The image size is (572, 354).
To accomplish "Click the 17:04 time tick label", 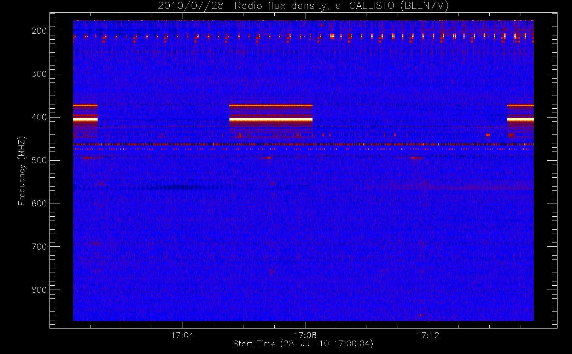I will [182, 335].
